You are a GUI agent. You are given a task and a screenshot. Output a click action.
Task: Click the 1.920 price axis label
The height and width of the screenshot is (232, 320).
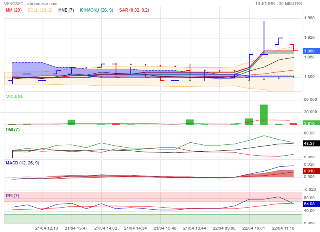click(x=309, y=38)
